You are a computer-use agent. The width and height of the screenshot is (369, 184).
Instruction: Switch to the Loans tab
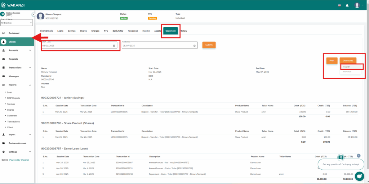click(x=60, y=31)
